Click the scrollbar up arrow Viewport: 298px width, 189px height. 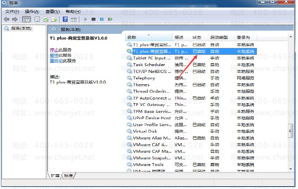coord(291,37)
